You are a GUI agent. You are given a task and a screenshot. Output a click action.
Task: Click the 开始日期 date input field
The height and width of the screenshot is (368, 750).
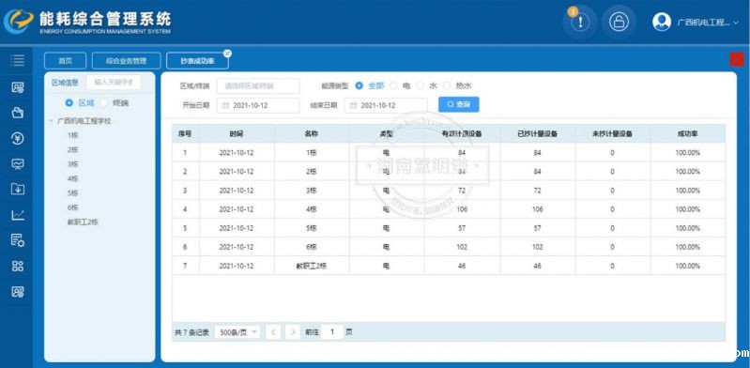pyautogui.click(x=258, y=105)
